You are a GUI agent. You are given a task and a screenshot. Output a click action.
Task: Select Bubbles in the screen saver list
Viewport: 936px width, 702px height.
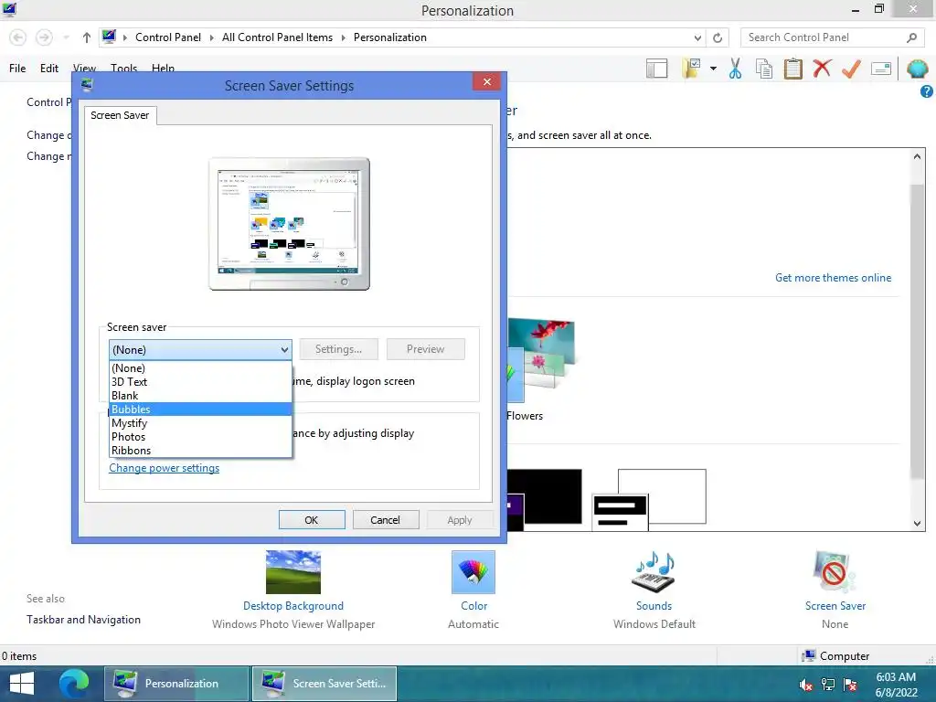(200, 409)
